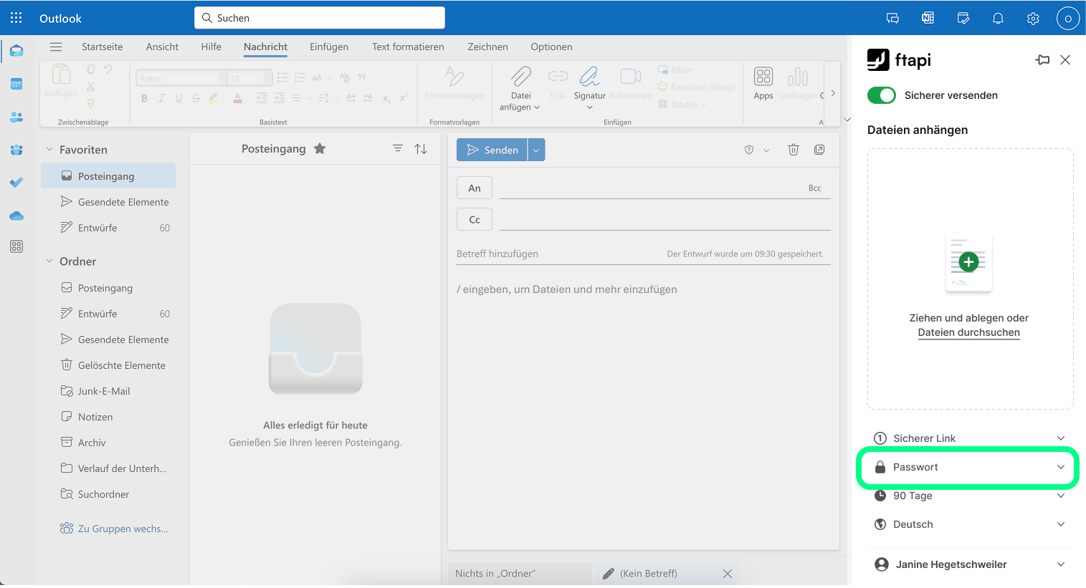Pop out the draft into new window
Image resolution: width=1086 pixels, height=588 pixels.
coord(819,150)
